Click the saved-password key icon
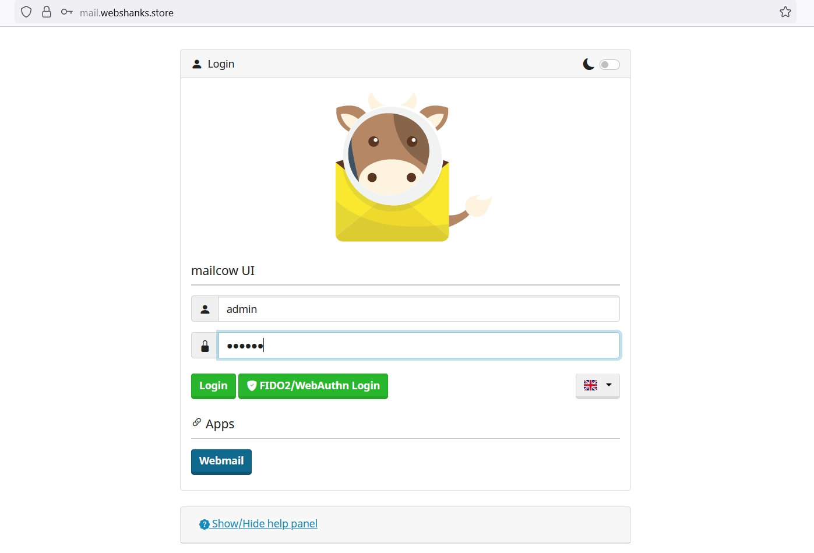The width and height of the screenshot is (814, 553). (x=67, y=12)
